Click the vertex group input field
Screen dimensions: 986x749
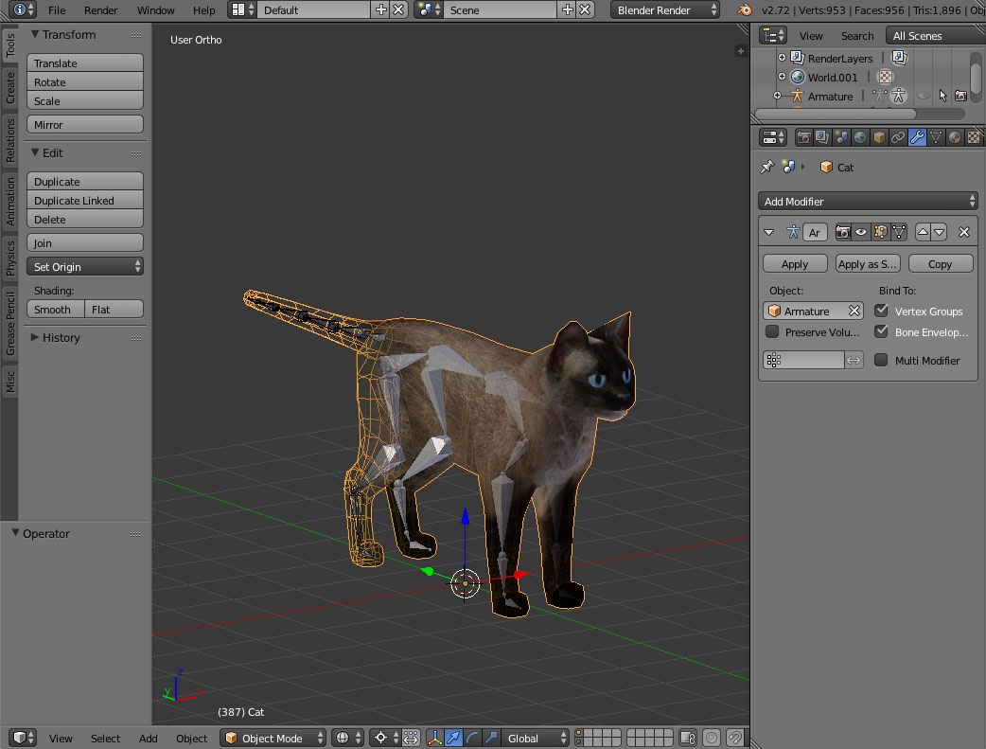(x=803, y=360)
